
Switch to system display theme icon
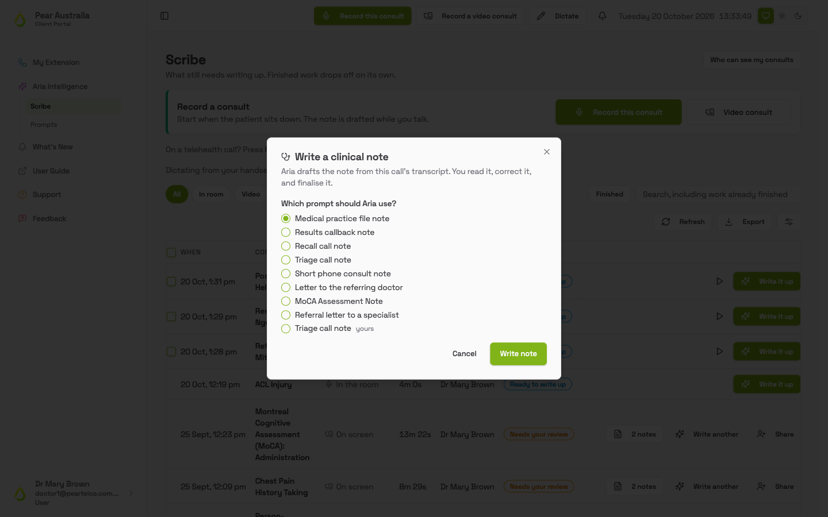coord(766,16)
